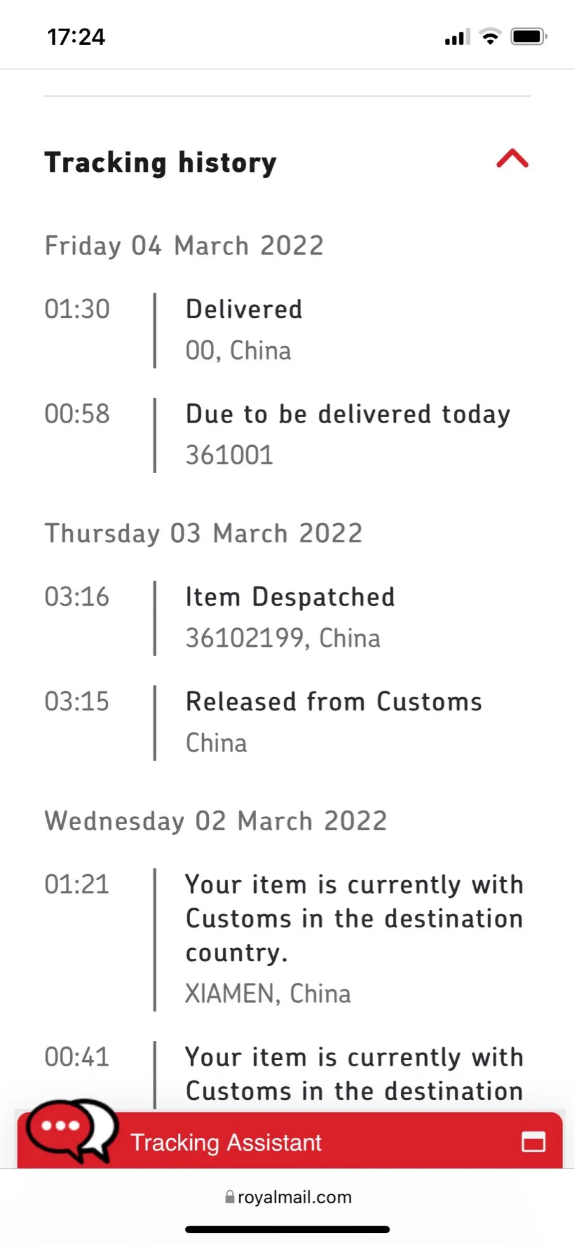575x1245 pixels.
Task: Tap the Wednesday 02 March 2022 date header
Action: [x=216, y=821]
